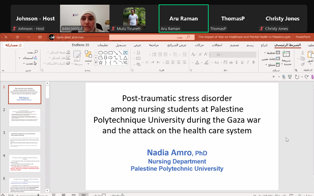Image resolution: width=314 pixels, height=196 pixels.
Task: Click the Find magnifier icon
Action: (36, 52)
